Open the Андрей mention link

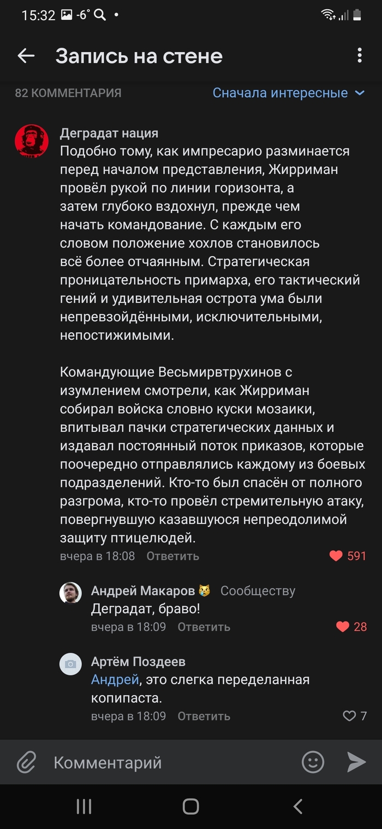pyautogui.click(x=115, y=680)
